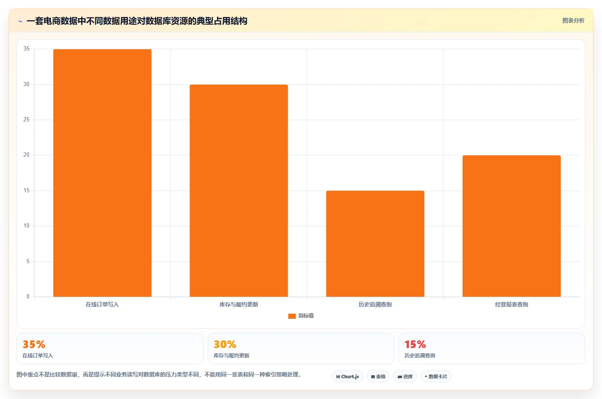Select the 在线订单写入 bar in chart
Image resolution: width=602 pixels, height=399 pixels.
coord(102,173)
